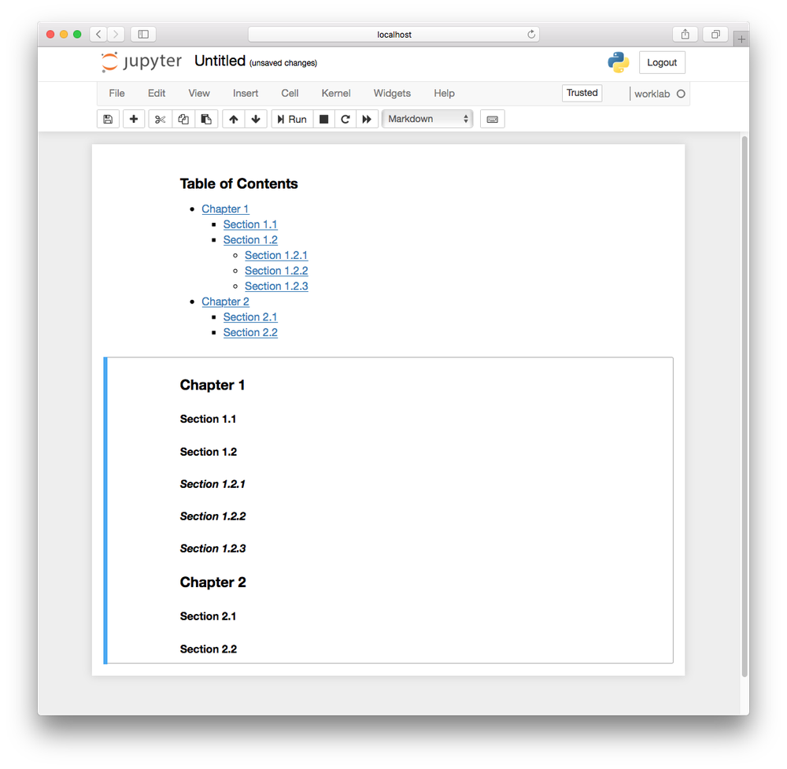
Task: Show all tabs overview icon
Action: 715,34
